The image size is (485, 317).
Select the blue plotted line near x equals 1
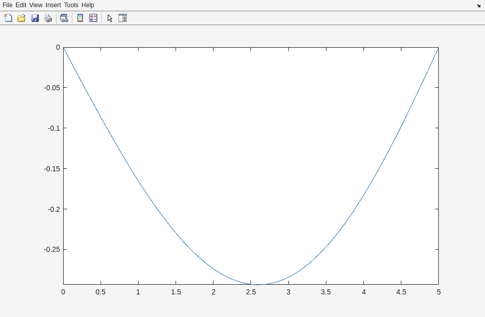[x=138, y=180]
